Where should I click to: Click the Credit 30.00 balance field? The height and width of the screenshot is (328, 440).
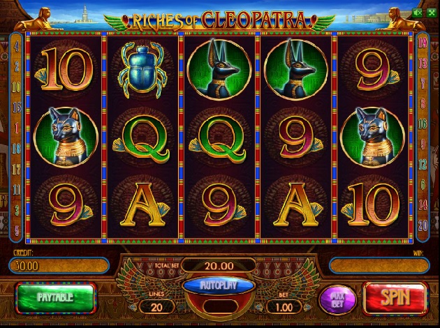coord(59,265)
